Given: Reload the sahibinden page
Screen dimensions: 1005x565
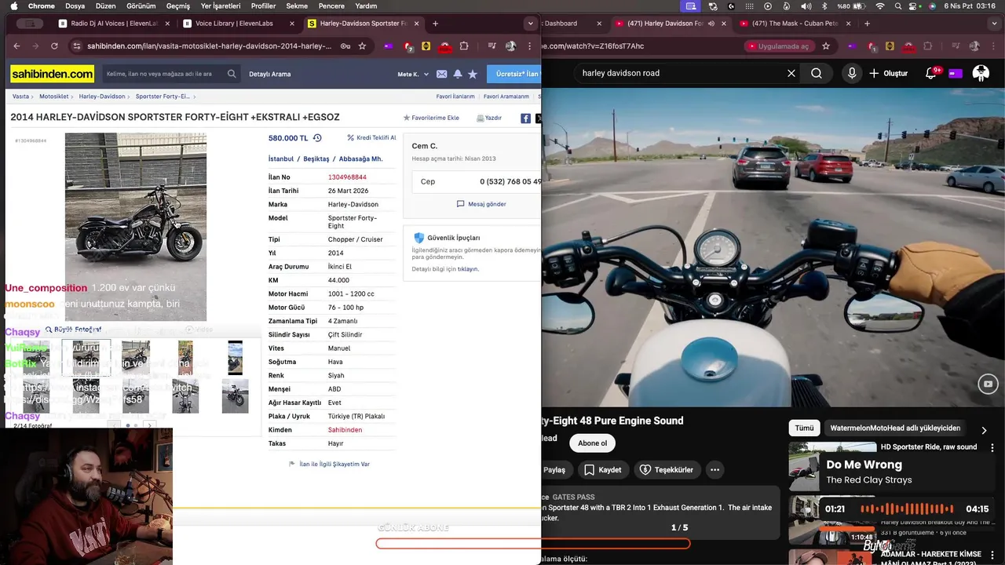Looking at the screenshot, I should (x=54, y=46).
